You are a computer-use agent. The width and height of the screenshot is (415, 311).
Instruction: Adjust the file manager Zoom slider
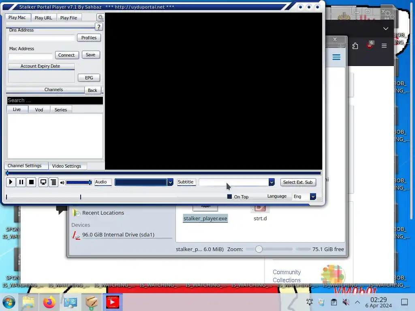[269, 249]
